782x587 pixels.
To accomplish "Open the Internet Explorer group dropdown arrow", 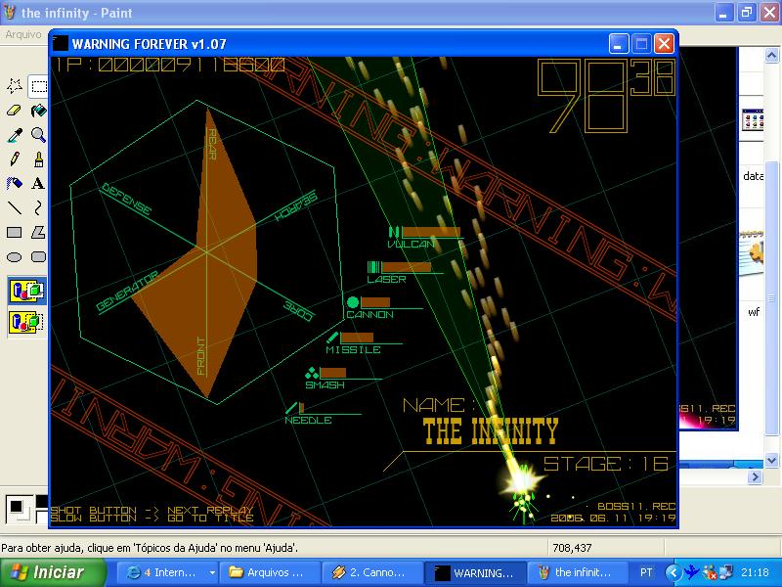I will point(212,572).
